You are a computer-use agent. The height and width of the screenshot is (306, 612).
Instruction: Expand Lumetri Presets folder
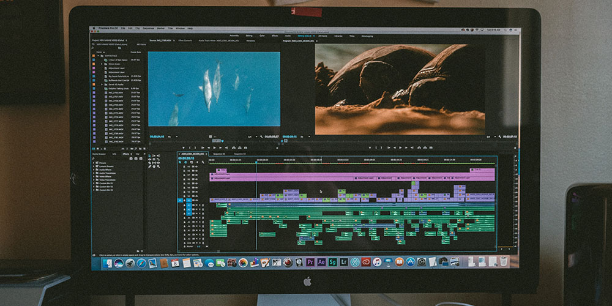[94, 166]
